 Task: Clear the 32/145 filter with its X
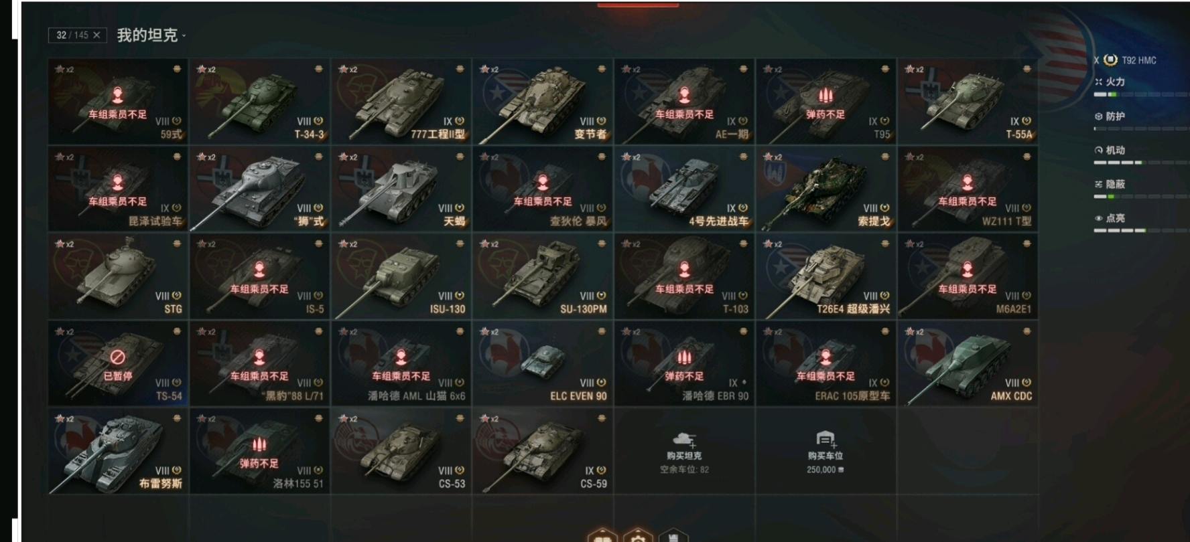point(96,35)
